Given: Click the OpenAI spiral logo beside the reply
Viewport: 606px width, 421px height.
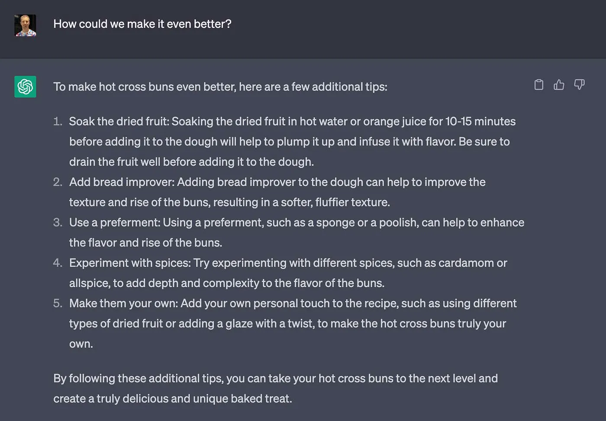Looking at the screenshot, I should pos(25,87).
